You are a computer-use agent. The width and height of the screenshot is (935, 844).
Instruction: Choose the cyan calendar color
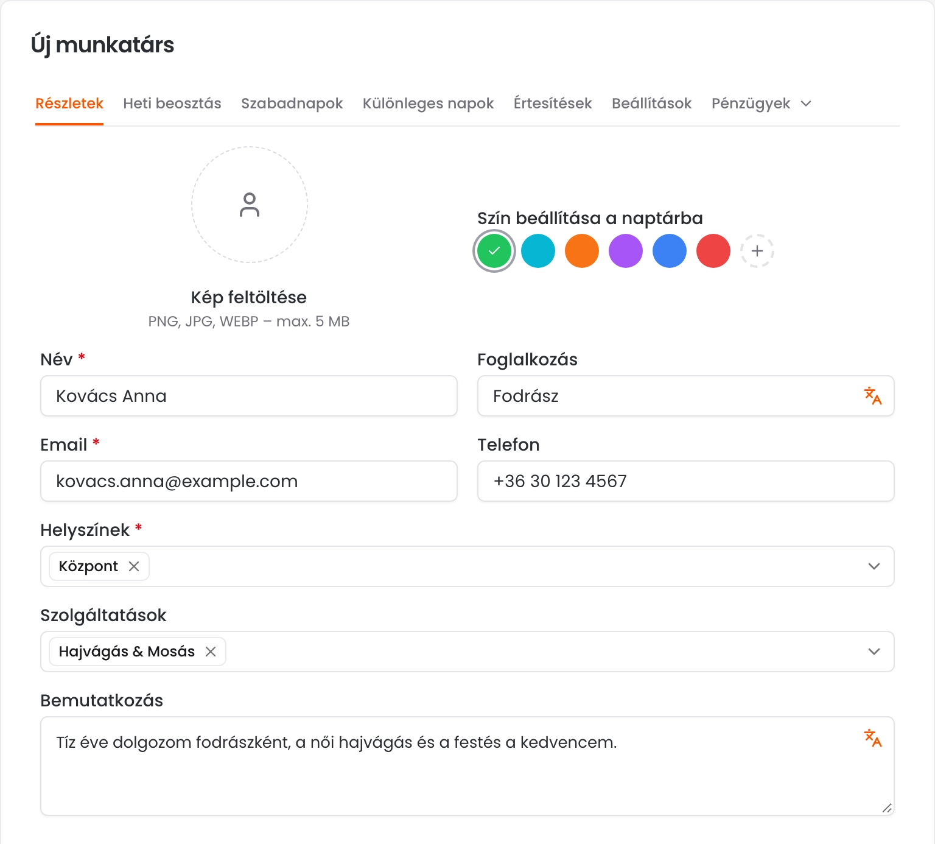pos(538,251)
